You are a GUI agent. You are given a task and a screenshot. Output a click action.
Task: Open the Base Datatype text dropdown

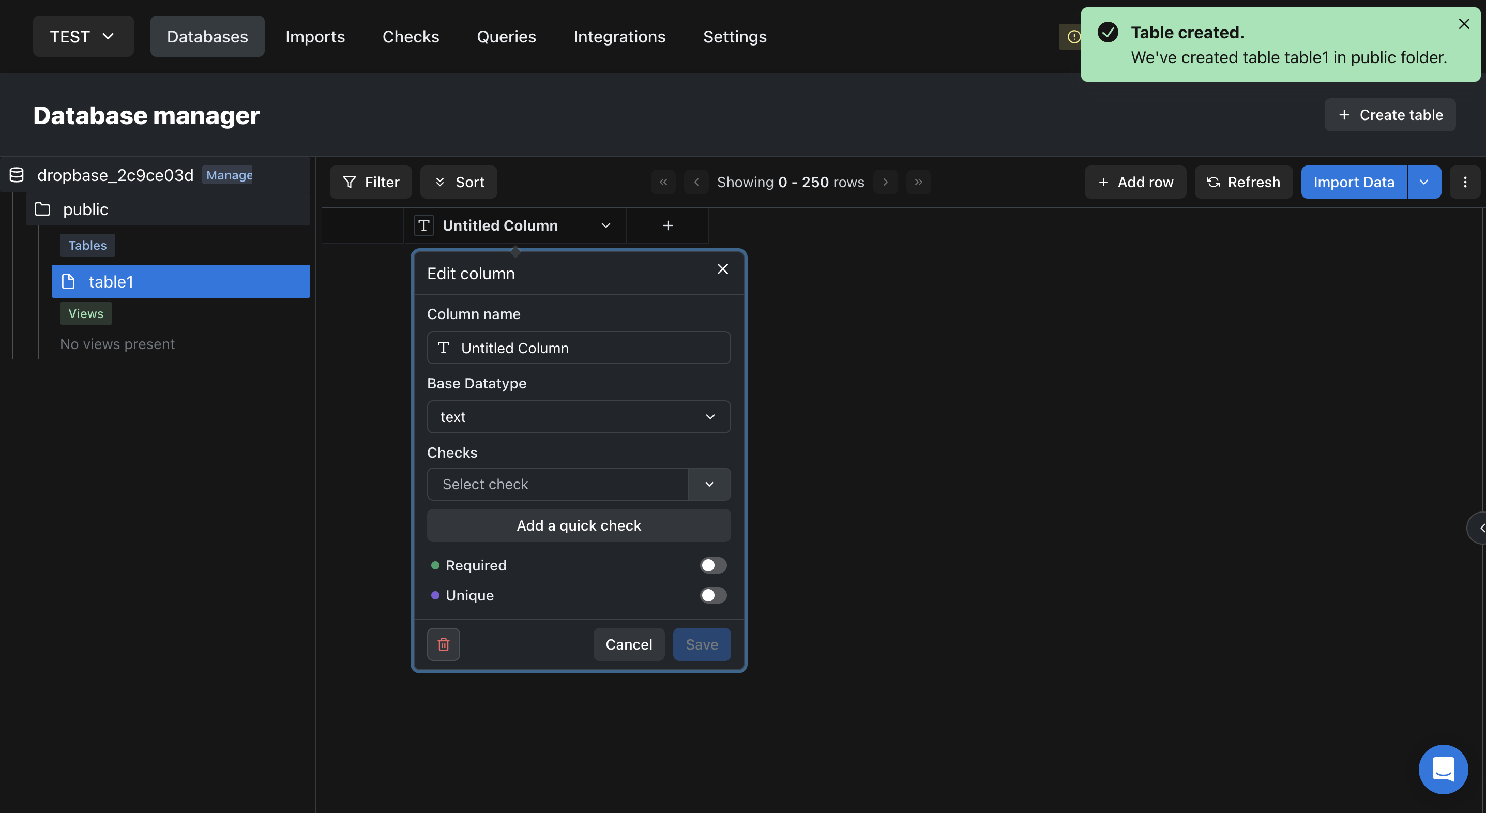pos(579,417)
